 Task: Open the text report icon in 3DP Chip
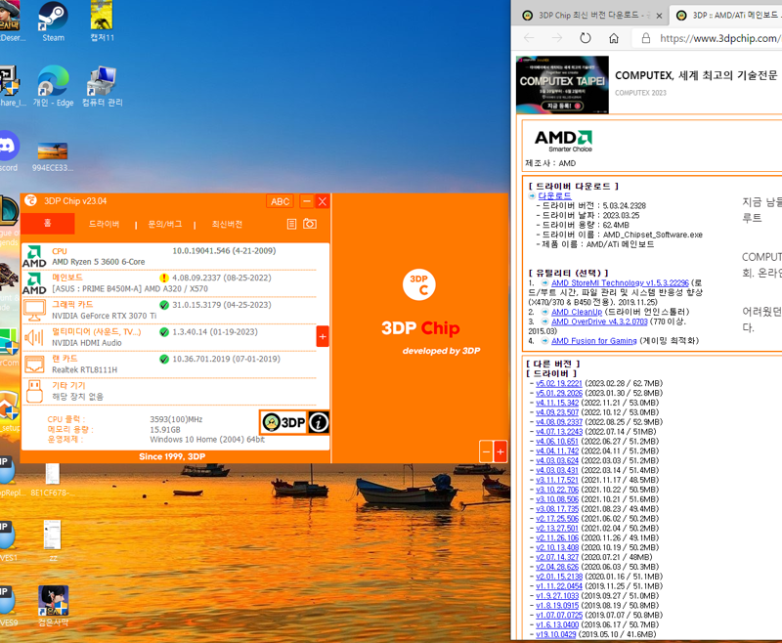(x=291, y=225)
